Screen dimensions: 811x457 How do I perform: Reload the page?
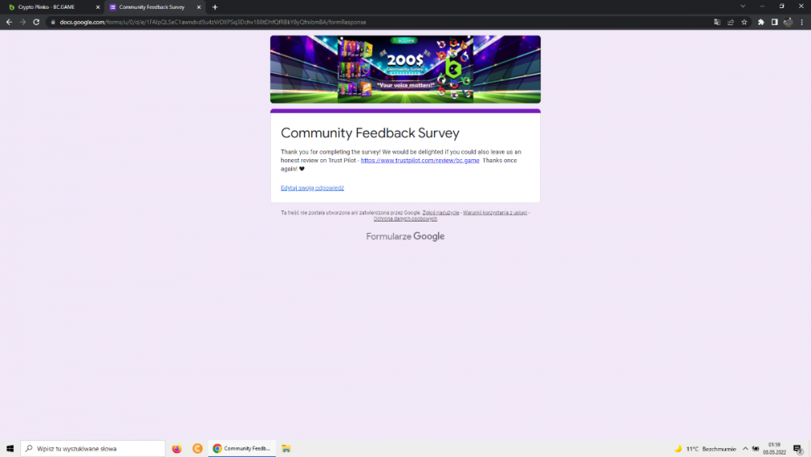pyautogui.click(x=36, y=22)
